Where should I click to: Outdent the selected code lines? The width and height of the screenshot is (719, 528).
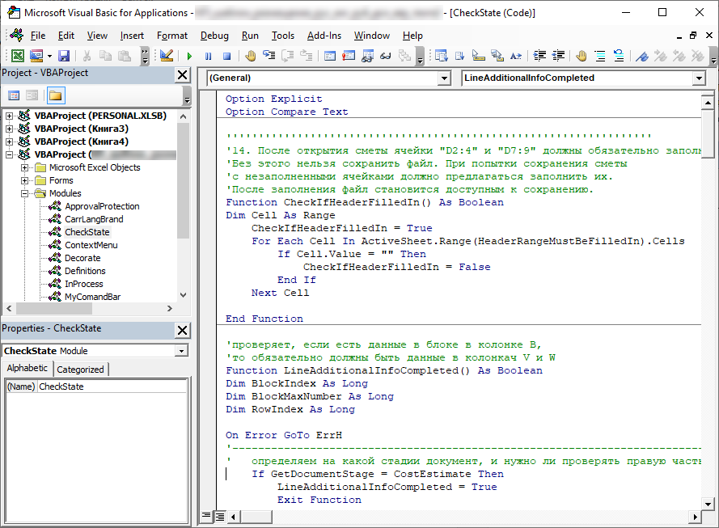coord(558,56)
